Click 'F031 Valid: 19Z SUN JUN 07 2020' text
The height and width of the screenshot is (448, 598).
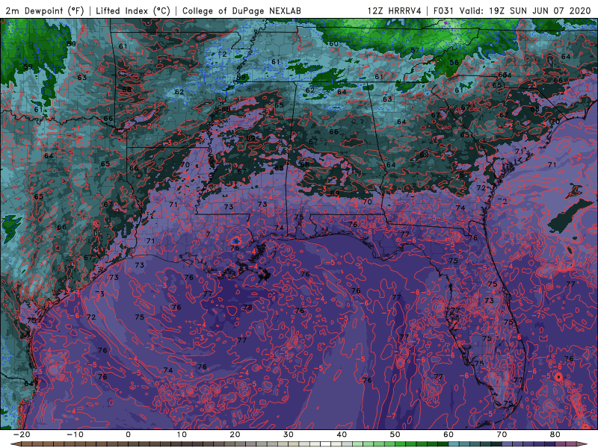point(512,10)
